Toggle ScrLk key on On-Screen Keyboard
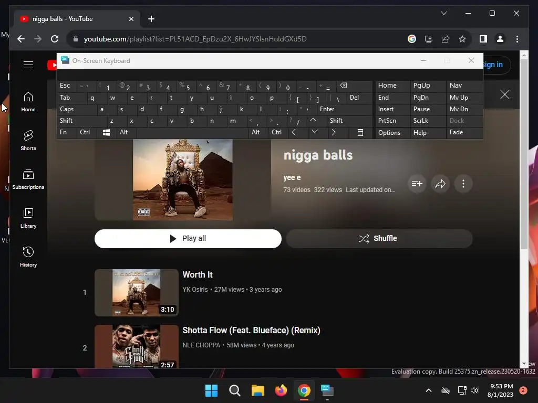 (428, 121)
